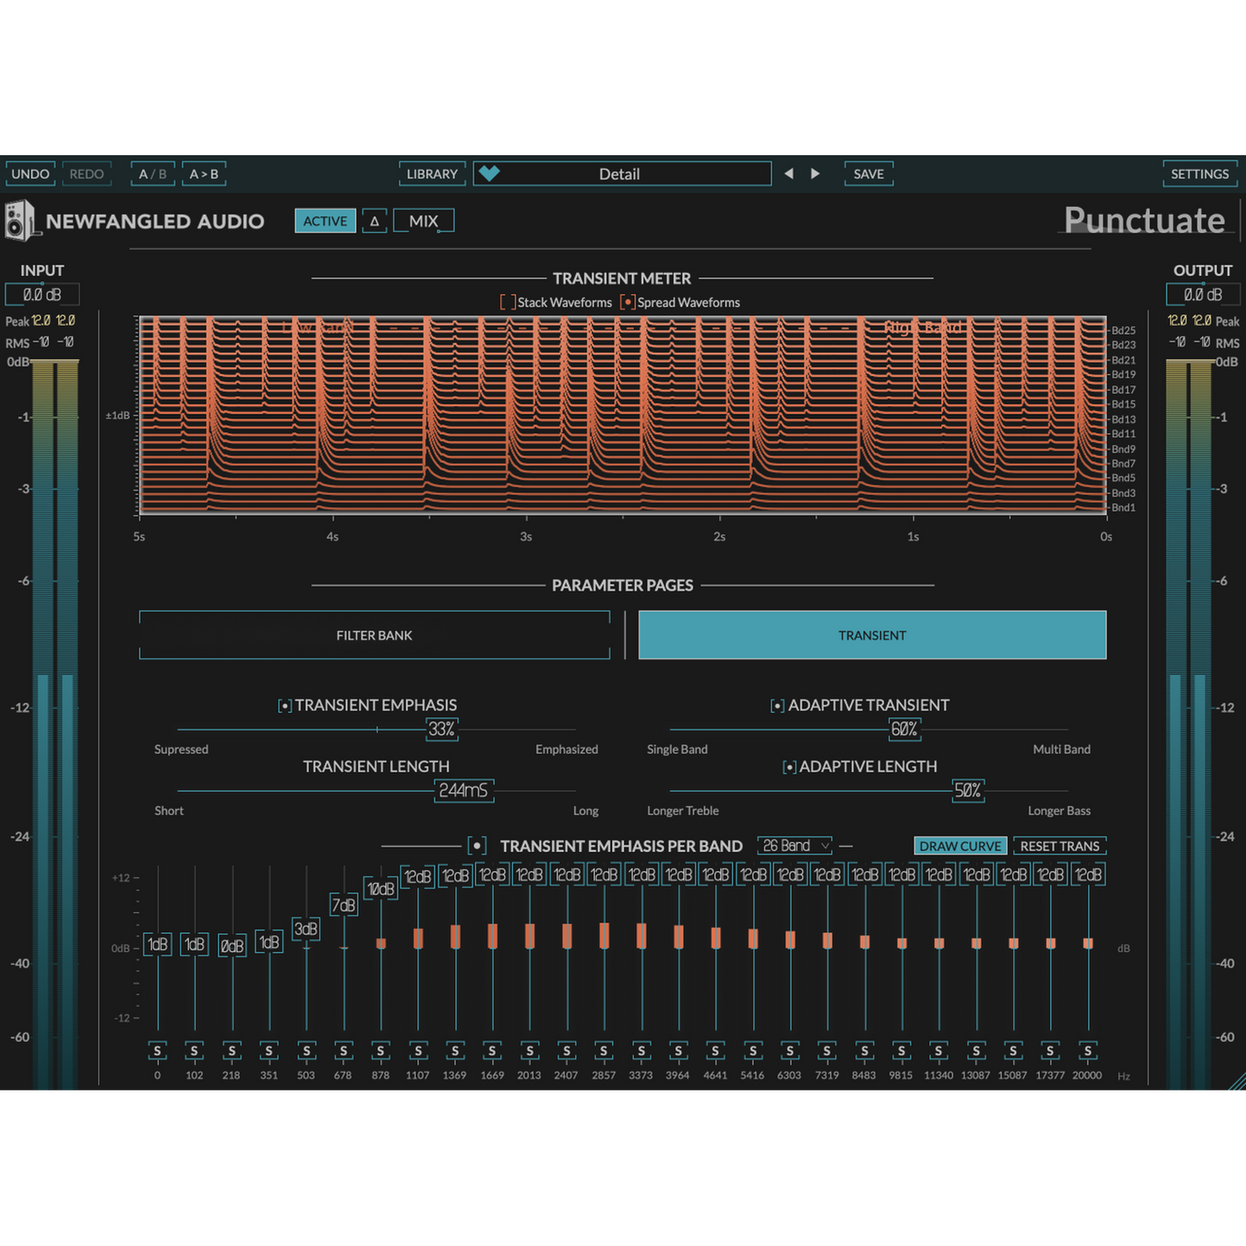Switch to the Filter Bank page
This screenshot has width=1246, height=1246.
[x=374, y=636]
